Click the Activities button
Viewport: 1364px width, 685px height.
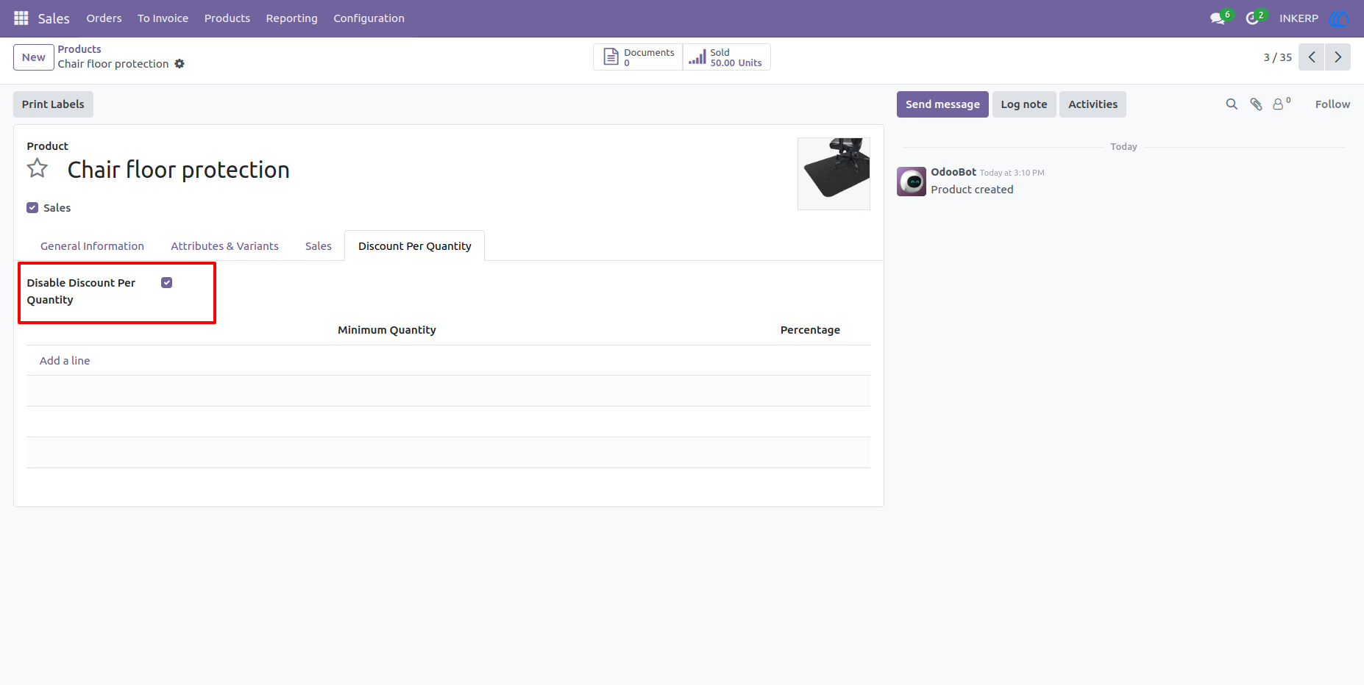pos(1093,104)
